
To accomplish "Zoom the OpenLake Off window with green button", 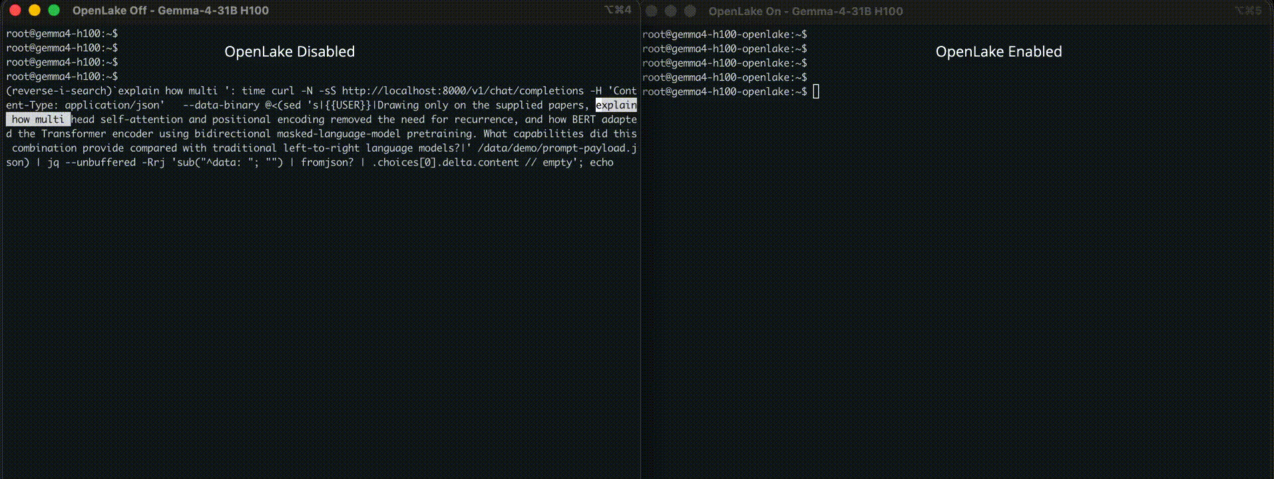I will coord(54,10).
